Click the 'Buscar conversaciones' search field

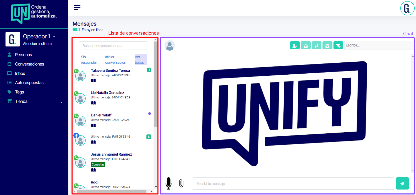(x=113, y=46)
